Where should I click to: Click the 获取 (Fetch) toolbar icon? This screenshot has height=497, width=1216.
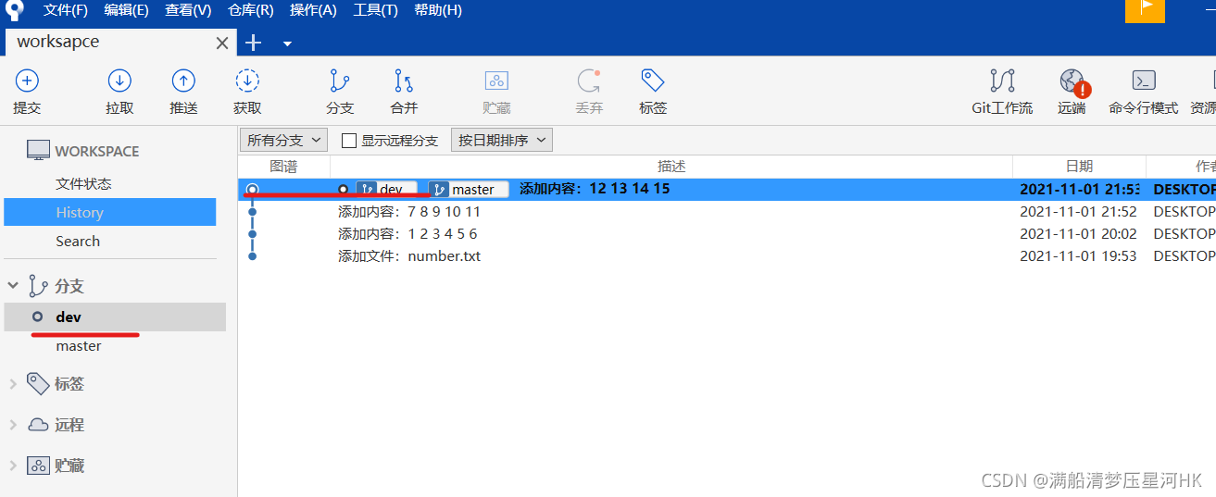(247, 81)
